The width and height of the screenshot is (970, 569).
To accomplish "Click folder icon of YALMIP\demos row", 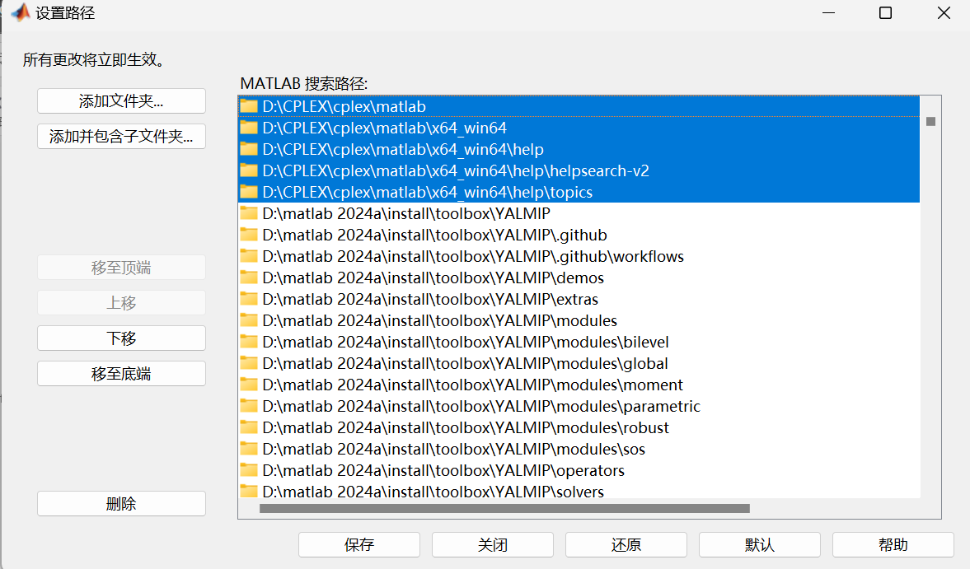I will (x=249, y=278).
